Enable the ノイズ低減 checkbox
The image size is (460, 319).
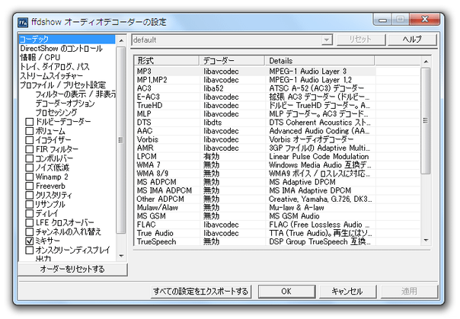pos(30,167)
